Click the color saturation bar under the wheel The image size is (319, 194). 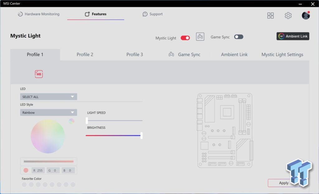click(x=48, y=161)
